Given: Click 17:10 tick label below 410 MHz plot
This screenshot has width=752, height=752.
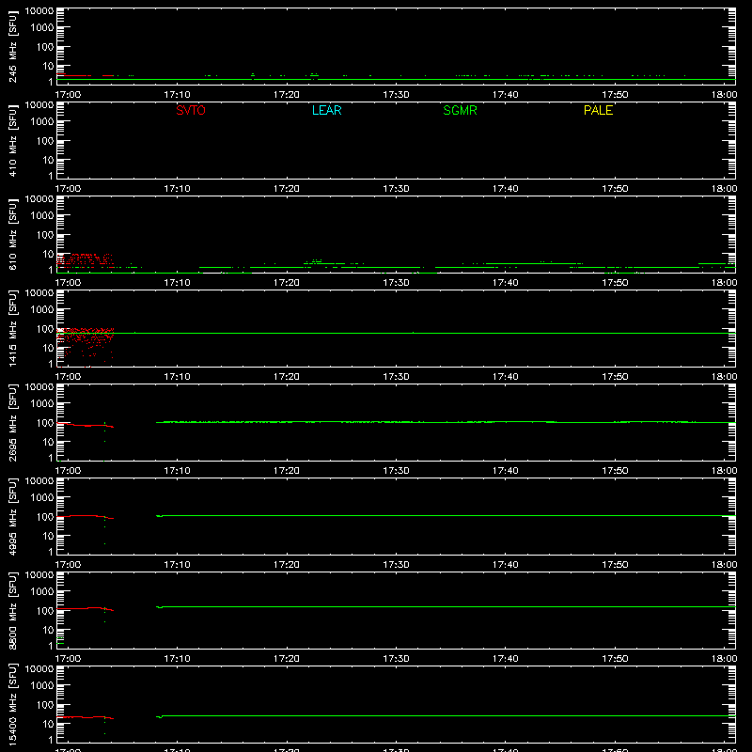Looking at the screenshot, I should [x=177, y=189].
